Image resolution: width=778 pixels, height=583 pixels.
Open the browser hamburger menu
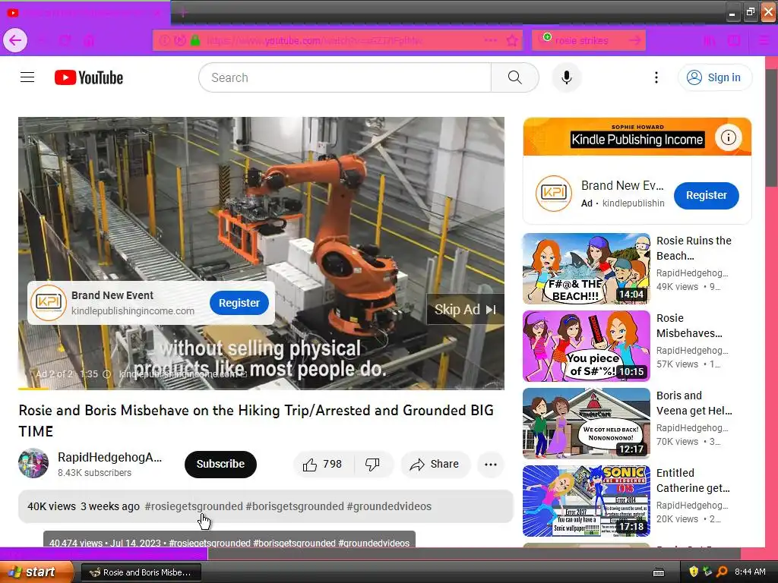pos(764,41)
